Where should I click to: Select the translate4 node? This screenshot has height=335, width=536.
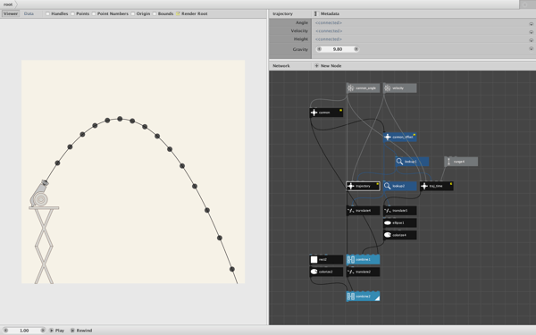coord(363,211)
